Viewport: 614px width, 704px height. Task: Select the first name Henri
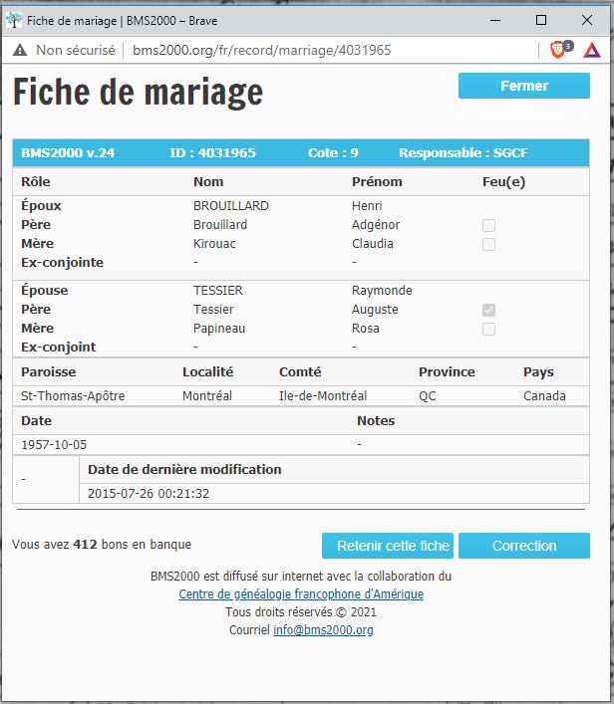tap(367, 206)
